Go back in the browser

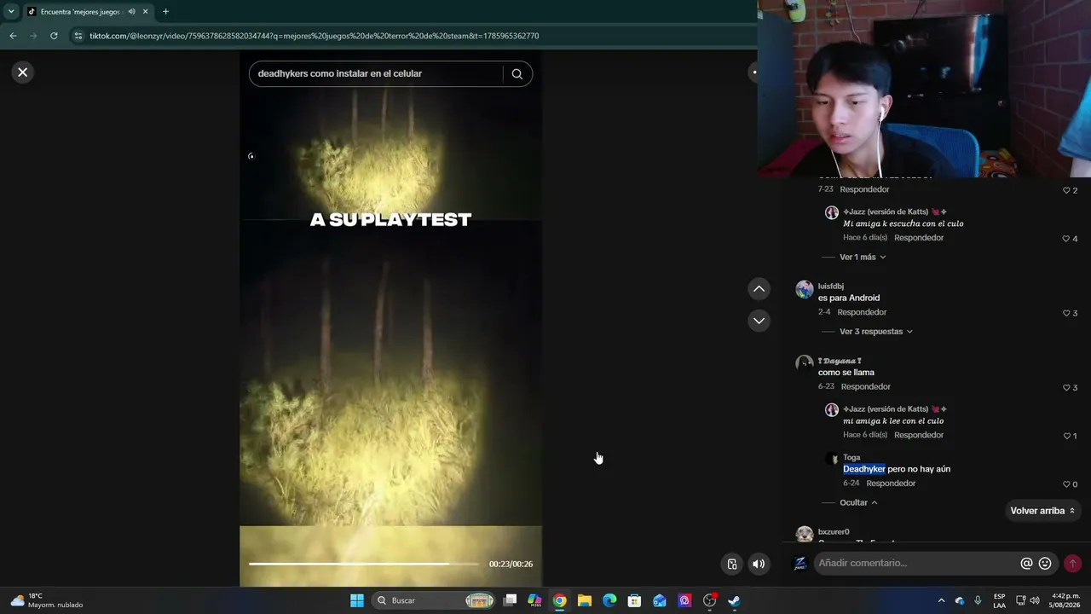click(x=13, y=36)
